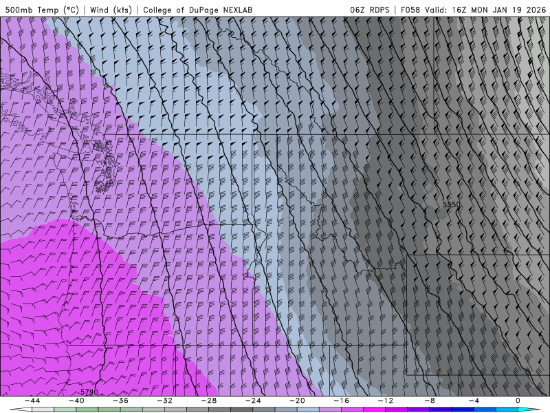Click the '06Z RDPS' model run label
The image size is (550, 413).
(x=370, y=10)
